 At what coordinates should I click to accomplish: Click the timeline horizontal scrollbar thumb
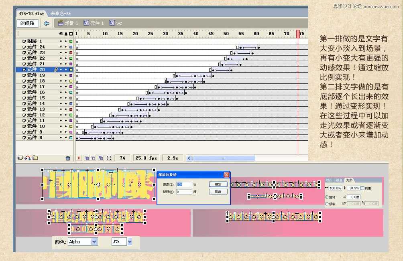(224, 158)
